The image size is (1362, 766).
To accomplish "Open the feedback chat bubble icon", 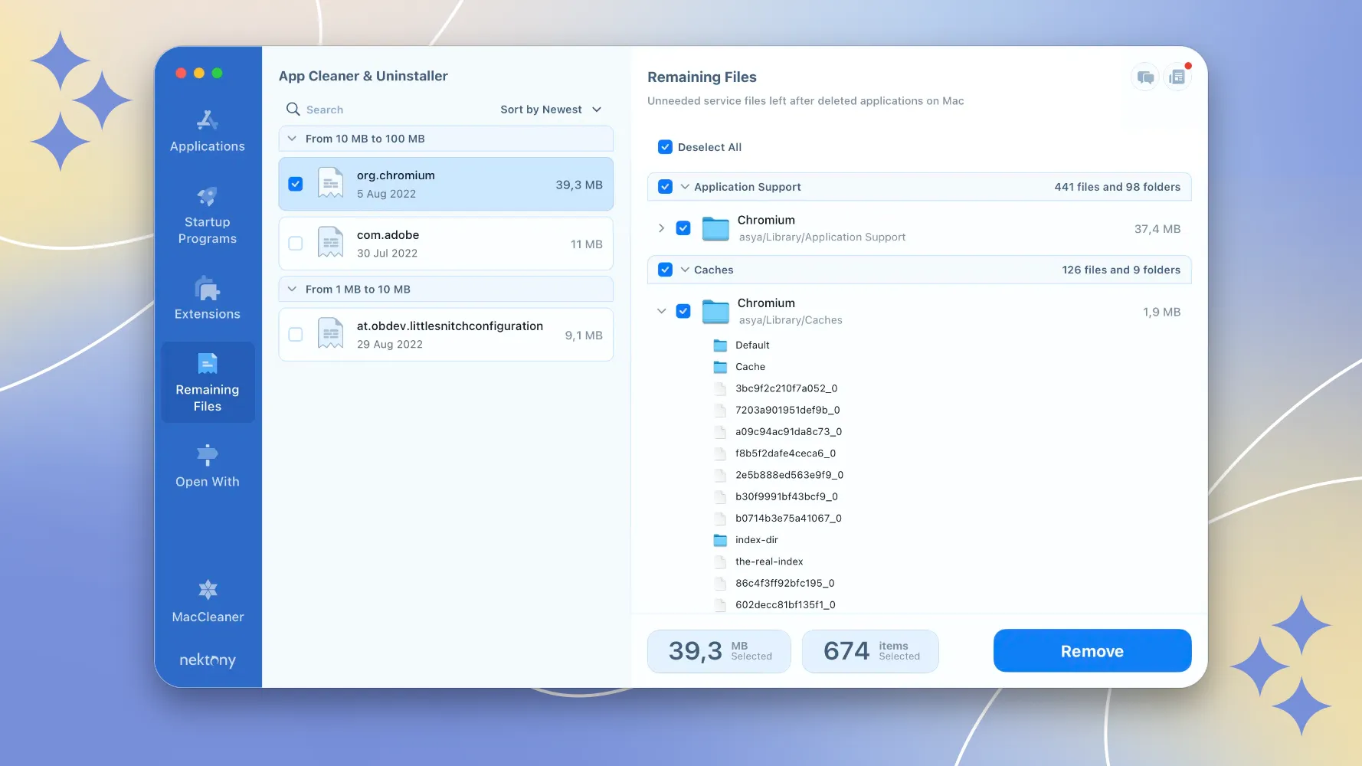I will pyautogui.click(x=1145, y=77).
